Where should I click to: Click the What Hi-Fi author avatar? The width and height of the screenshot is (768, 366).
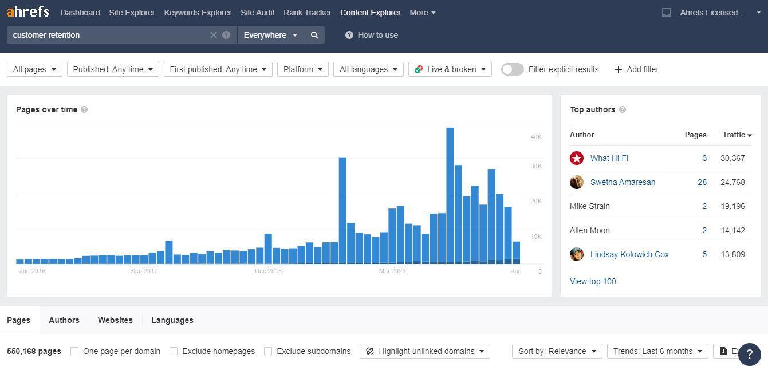click(577, 158)
